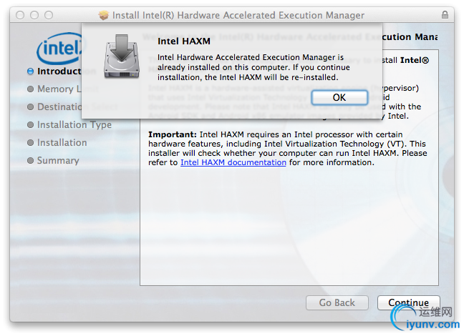Click the close window button
Screen dimensions: 464x336
pyautogui.click(x=20, y=15)
